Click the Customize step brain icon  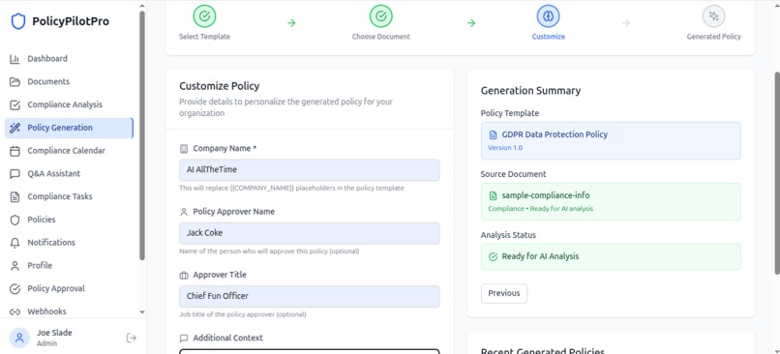[548, 16]
